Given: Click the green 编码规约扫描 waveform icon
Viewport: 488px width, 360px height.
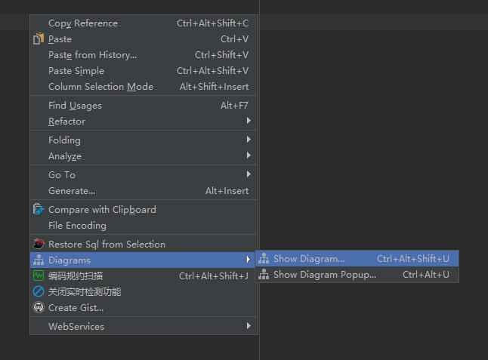Looking at the screenshot, I should (x=39, y=275).
